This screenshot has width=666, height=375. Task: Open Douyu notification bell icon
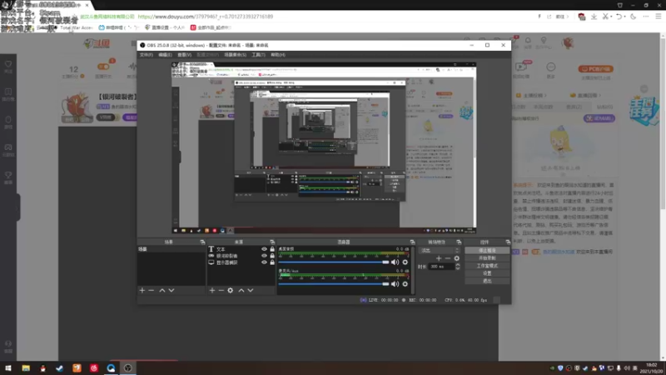528,40
